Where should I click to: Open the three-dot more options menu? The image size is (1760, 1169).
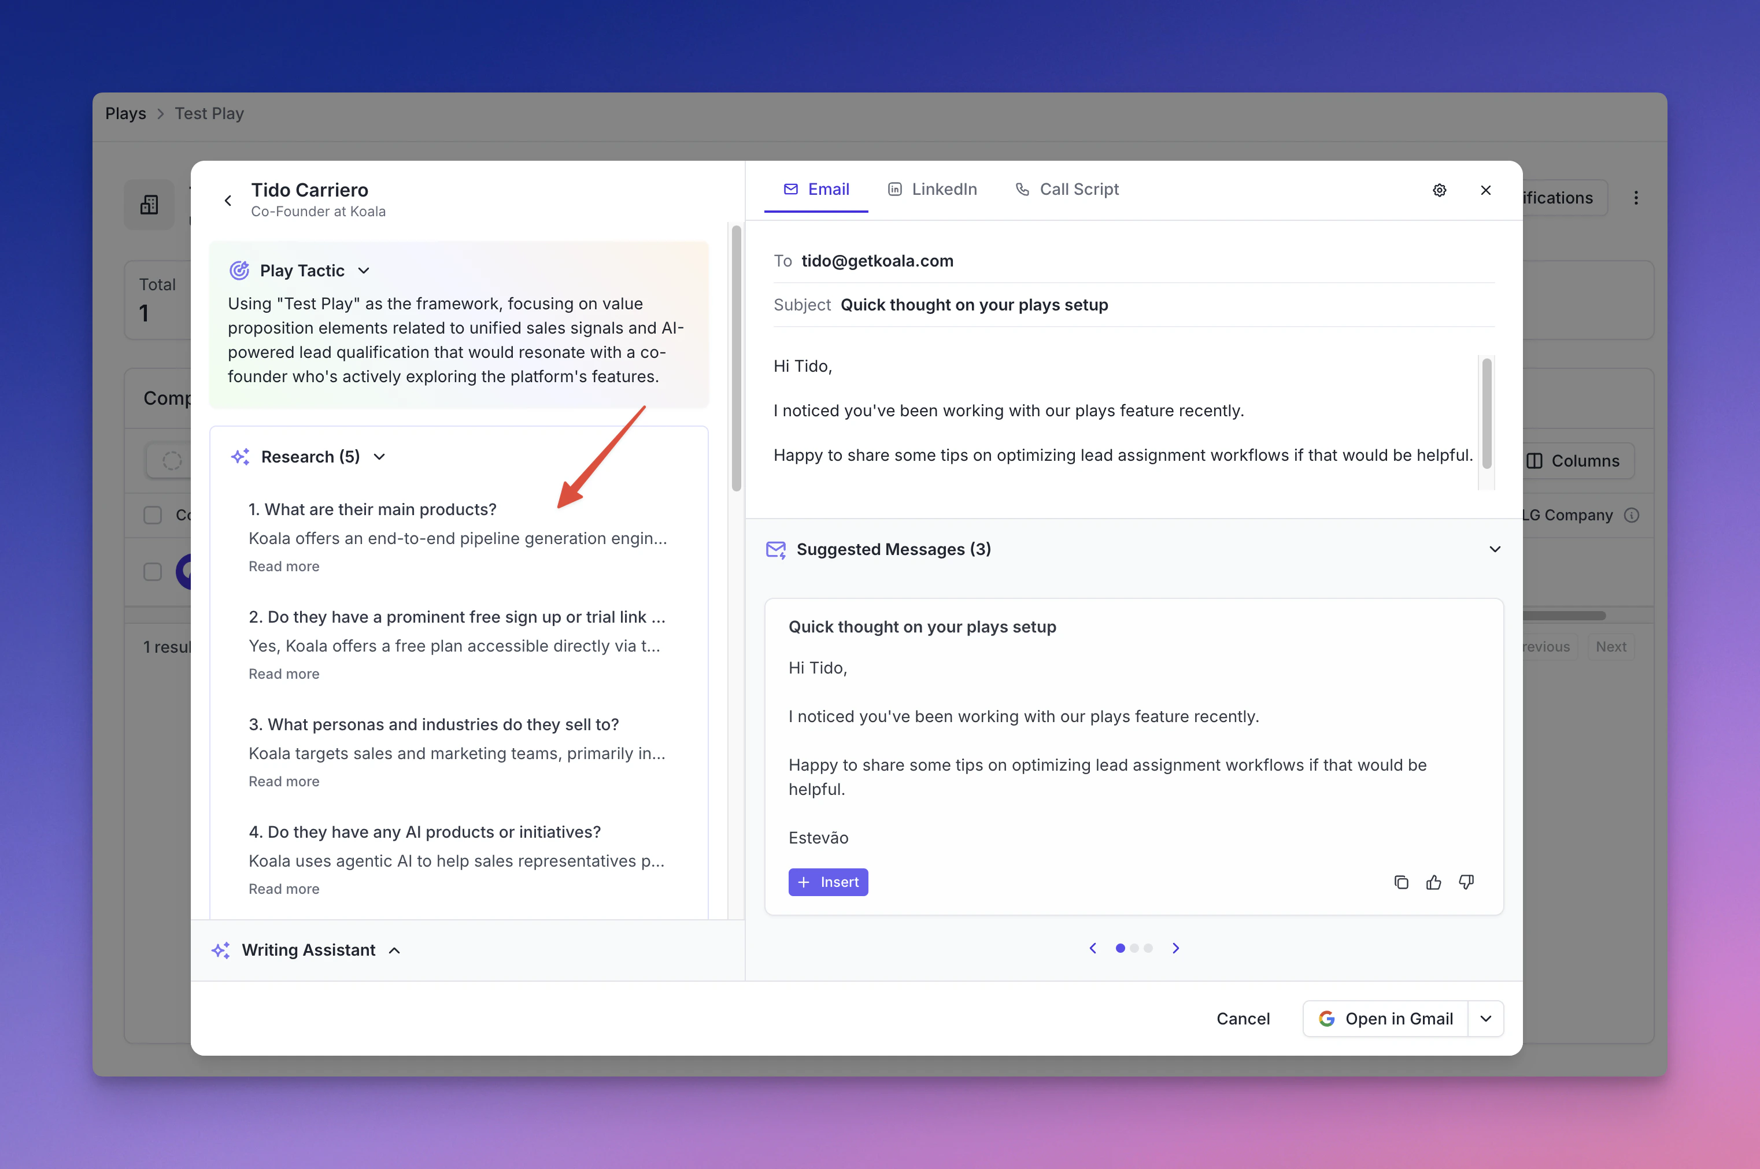(1636, 198)
